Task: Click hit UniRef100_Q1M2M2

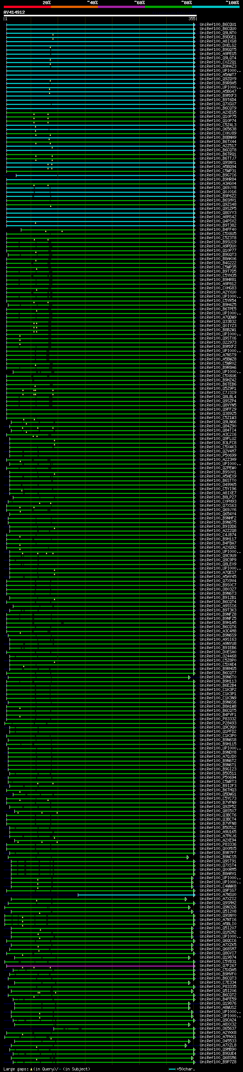Action: [x=218, y=932]
